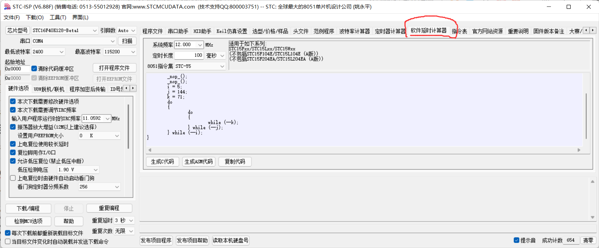Image resolution: width=599 pixels, height=248 pixels.
Task: Toggle 允许低压复位 checkbox
Action: pyautogui.click(x=13, y=161)
